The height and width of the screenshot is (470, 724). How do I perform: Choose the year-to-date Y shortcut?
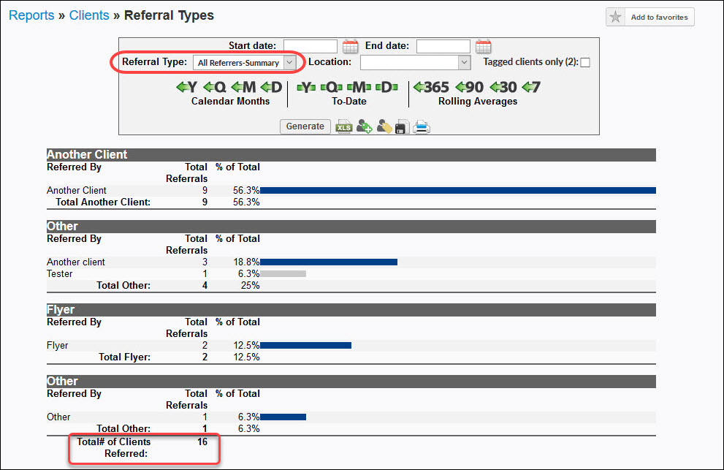coord(306,87)
